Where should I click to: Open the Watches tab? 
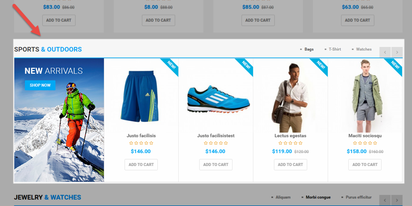click(364, 49)
